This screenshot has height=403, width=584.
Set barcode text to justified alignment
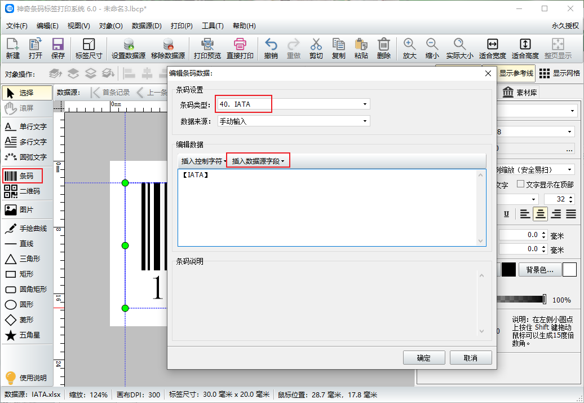click(571, 214)
